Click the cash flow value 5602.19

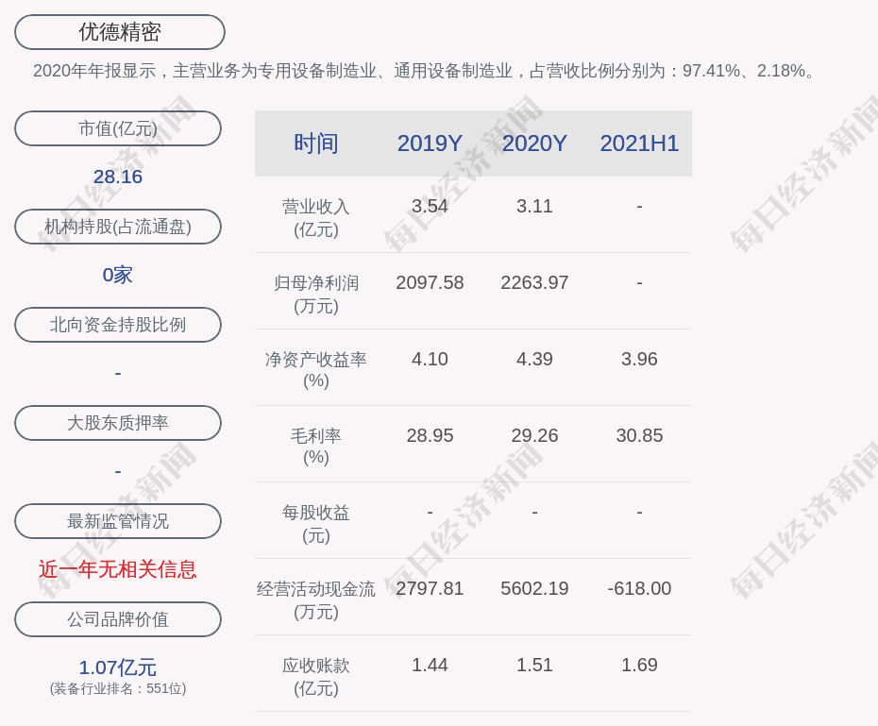point(534,588)
